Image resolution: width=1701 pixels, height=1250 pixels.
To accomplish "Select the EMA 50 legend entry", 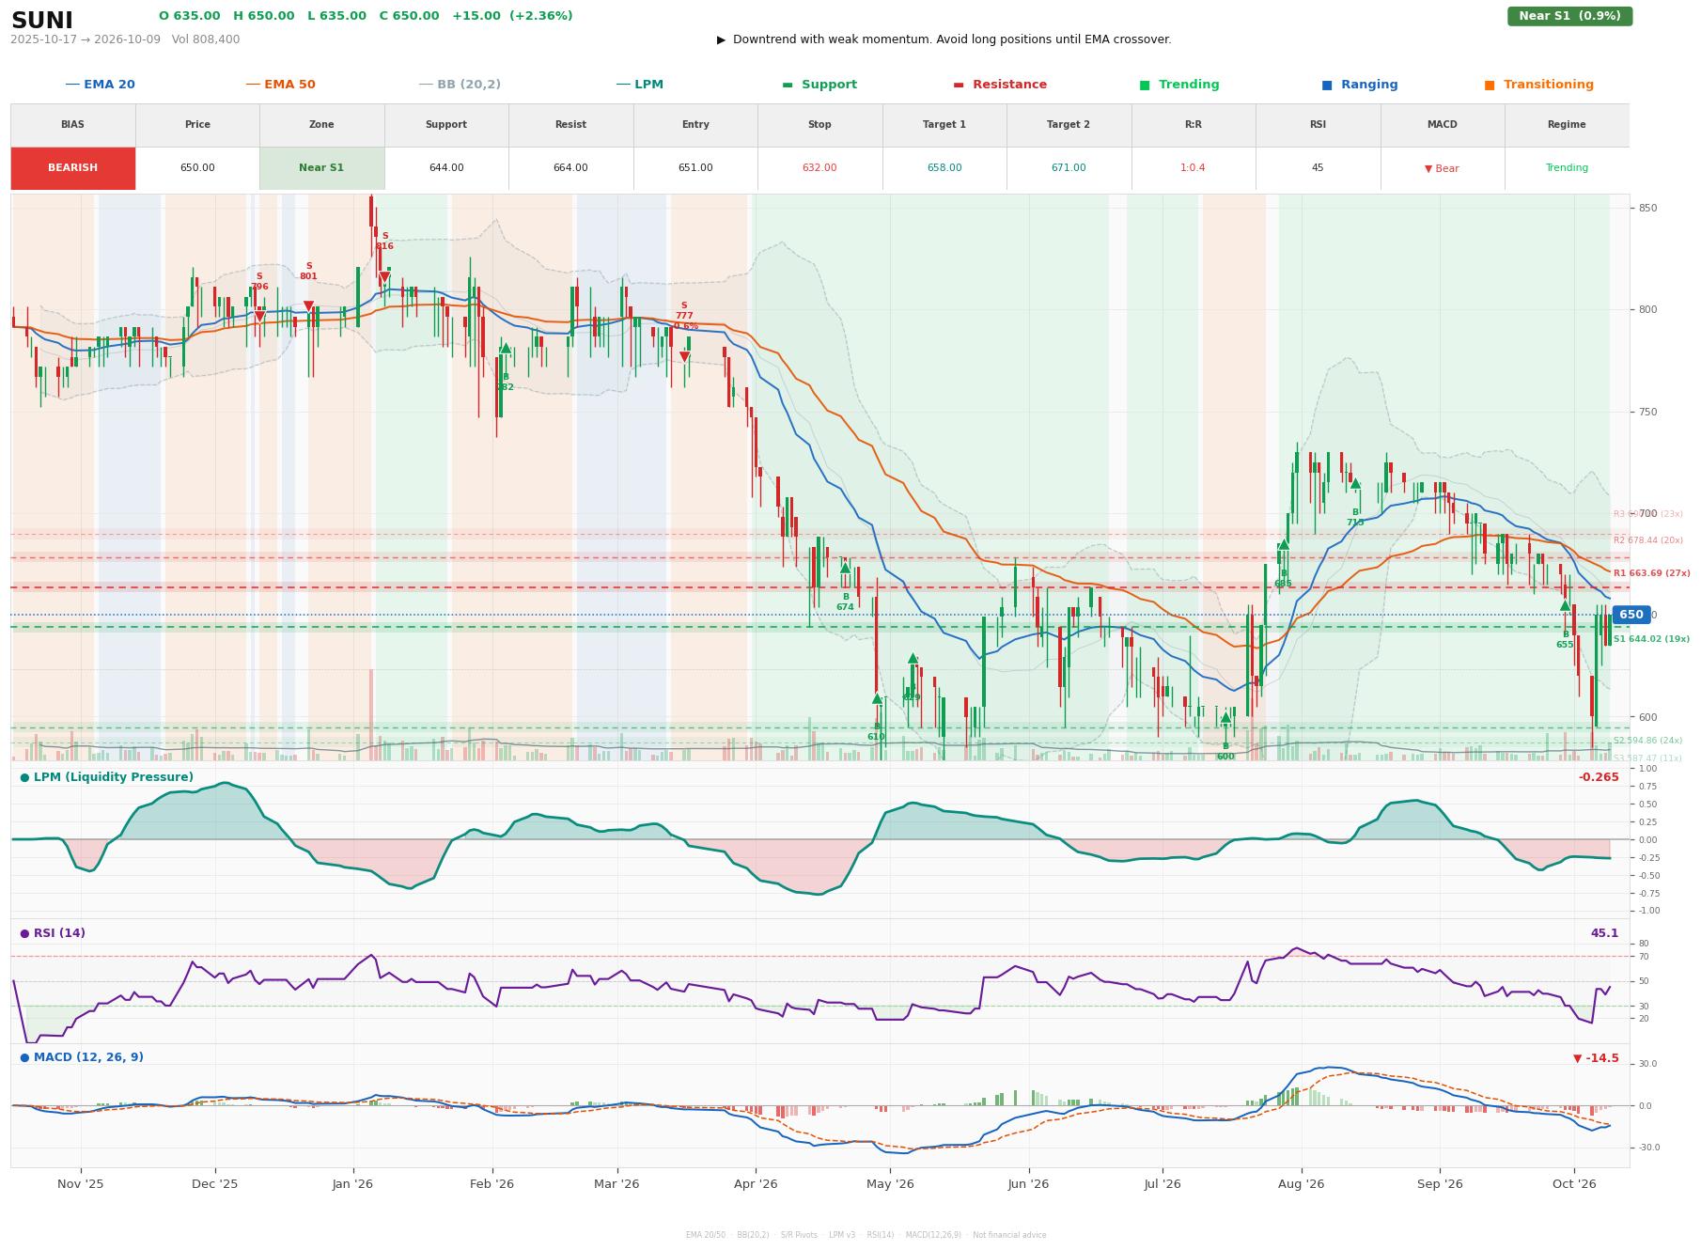I will pyautogui.click(x=280, y=85).
